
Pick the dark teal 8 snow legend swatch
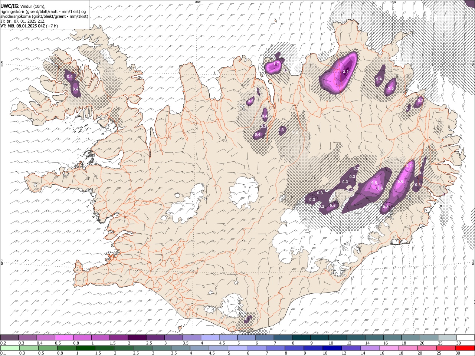pyautogui.click(x=301, y=337)
